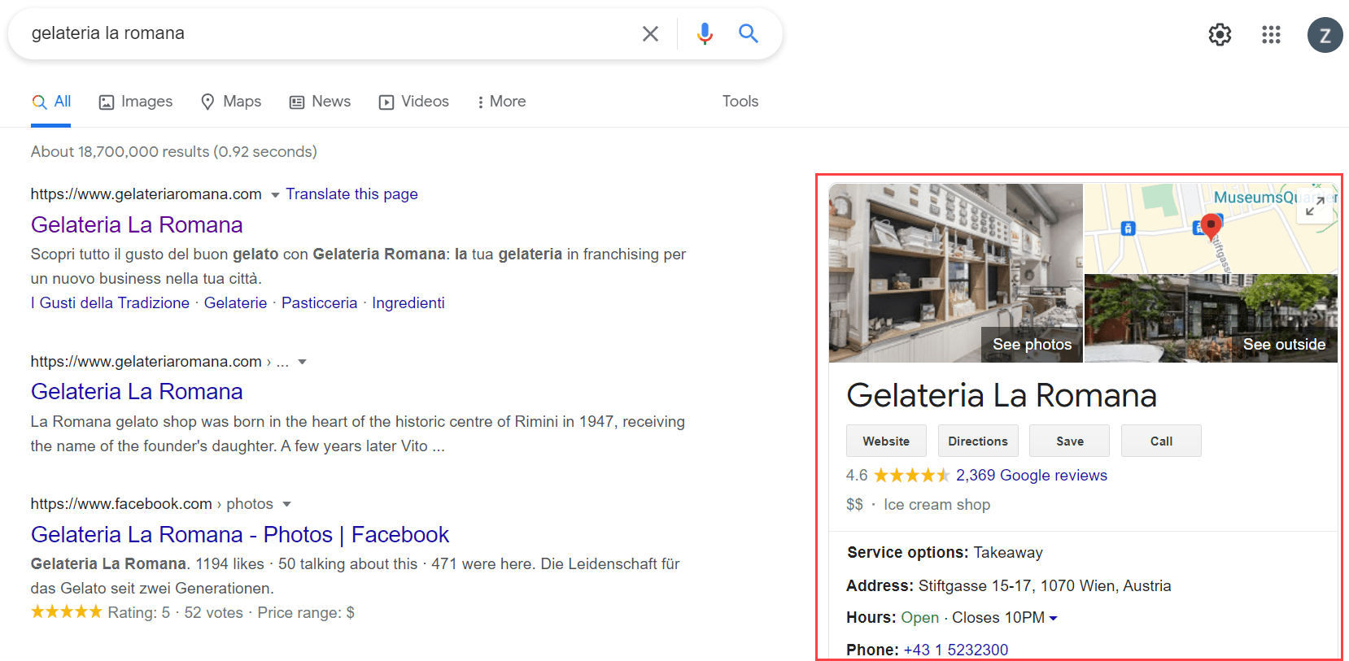
Task: Click the Website button
Action: point(886,441)
